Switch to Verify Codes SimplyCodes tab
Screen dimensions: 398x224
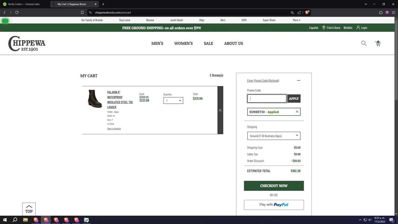[24, 4]
